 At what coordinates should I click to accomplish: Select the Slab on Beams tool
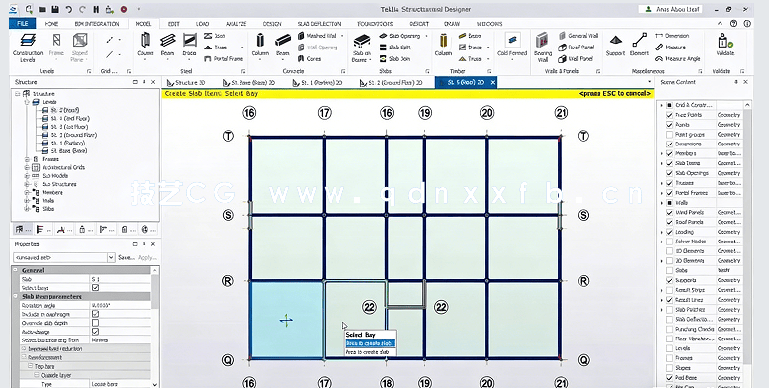(362, 48)
